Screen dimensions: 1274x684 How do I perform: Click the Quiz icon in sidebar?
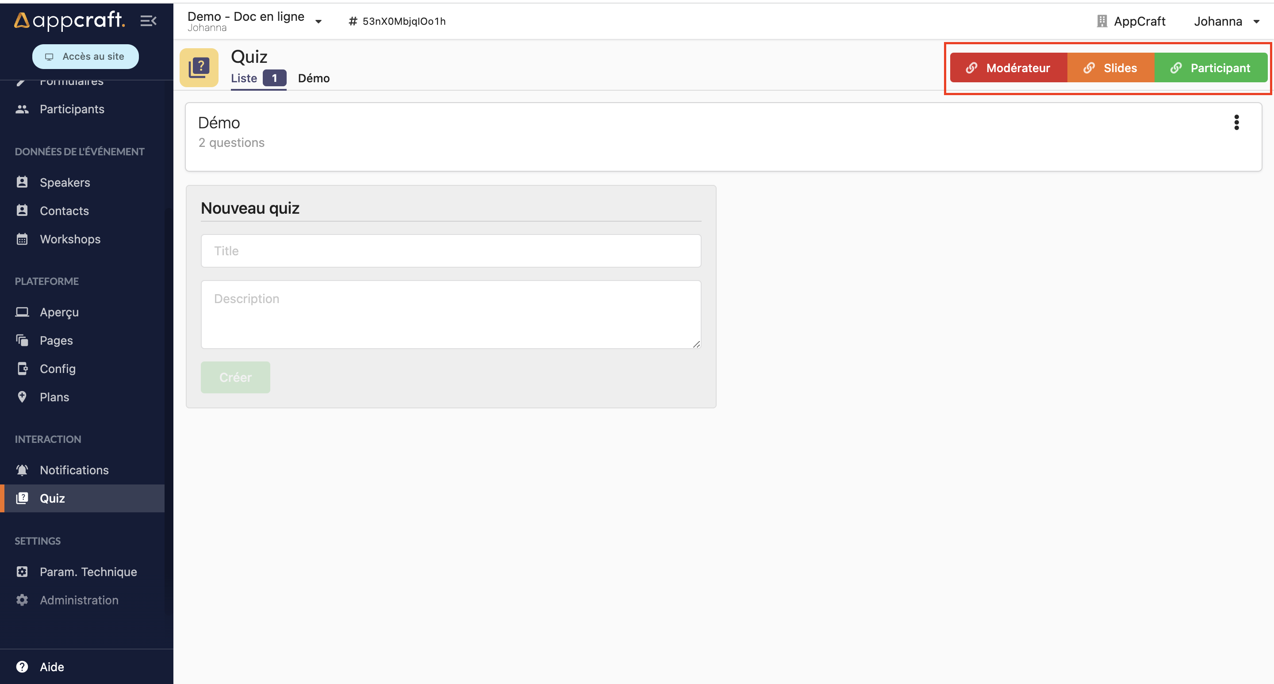[22, 498]
